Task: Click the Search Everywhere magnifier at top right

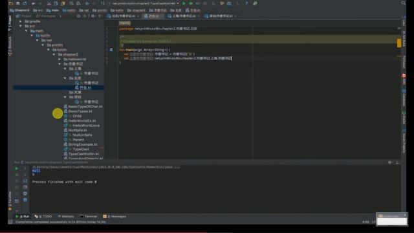Action: click(x=403, y=3)
